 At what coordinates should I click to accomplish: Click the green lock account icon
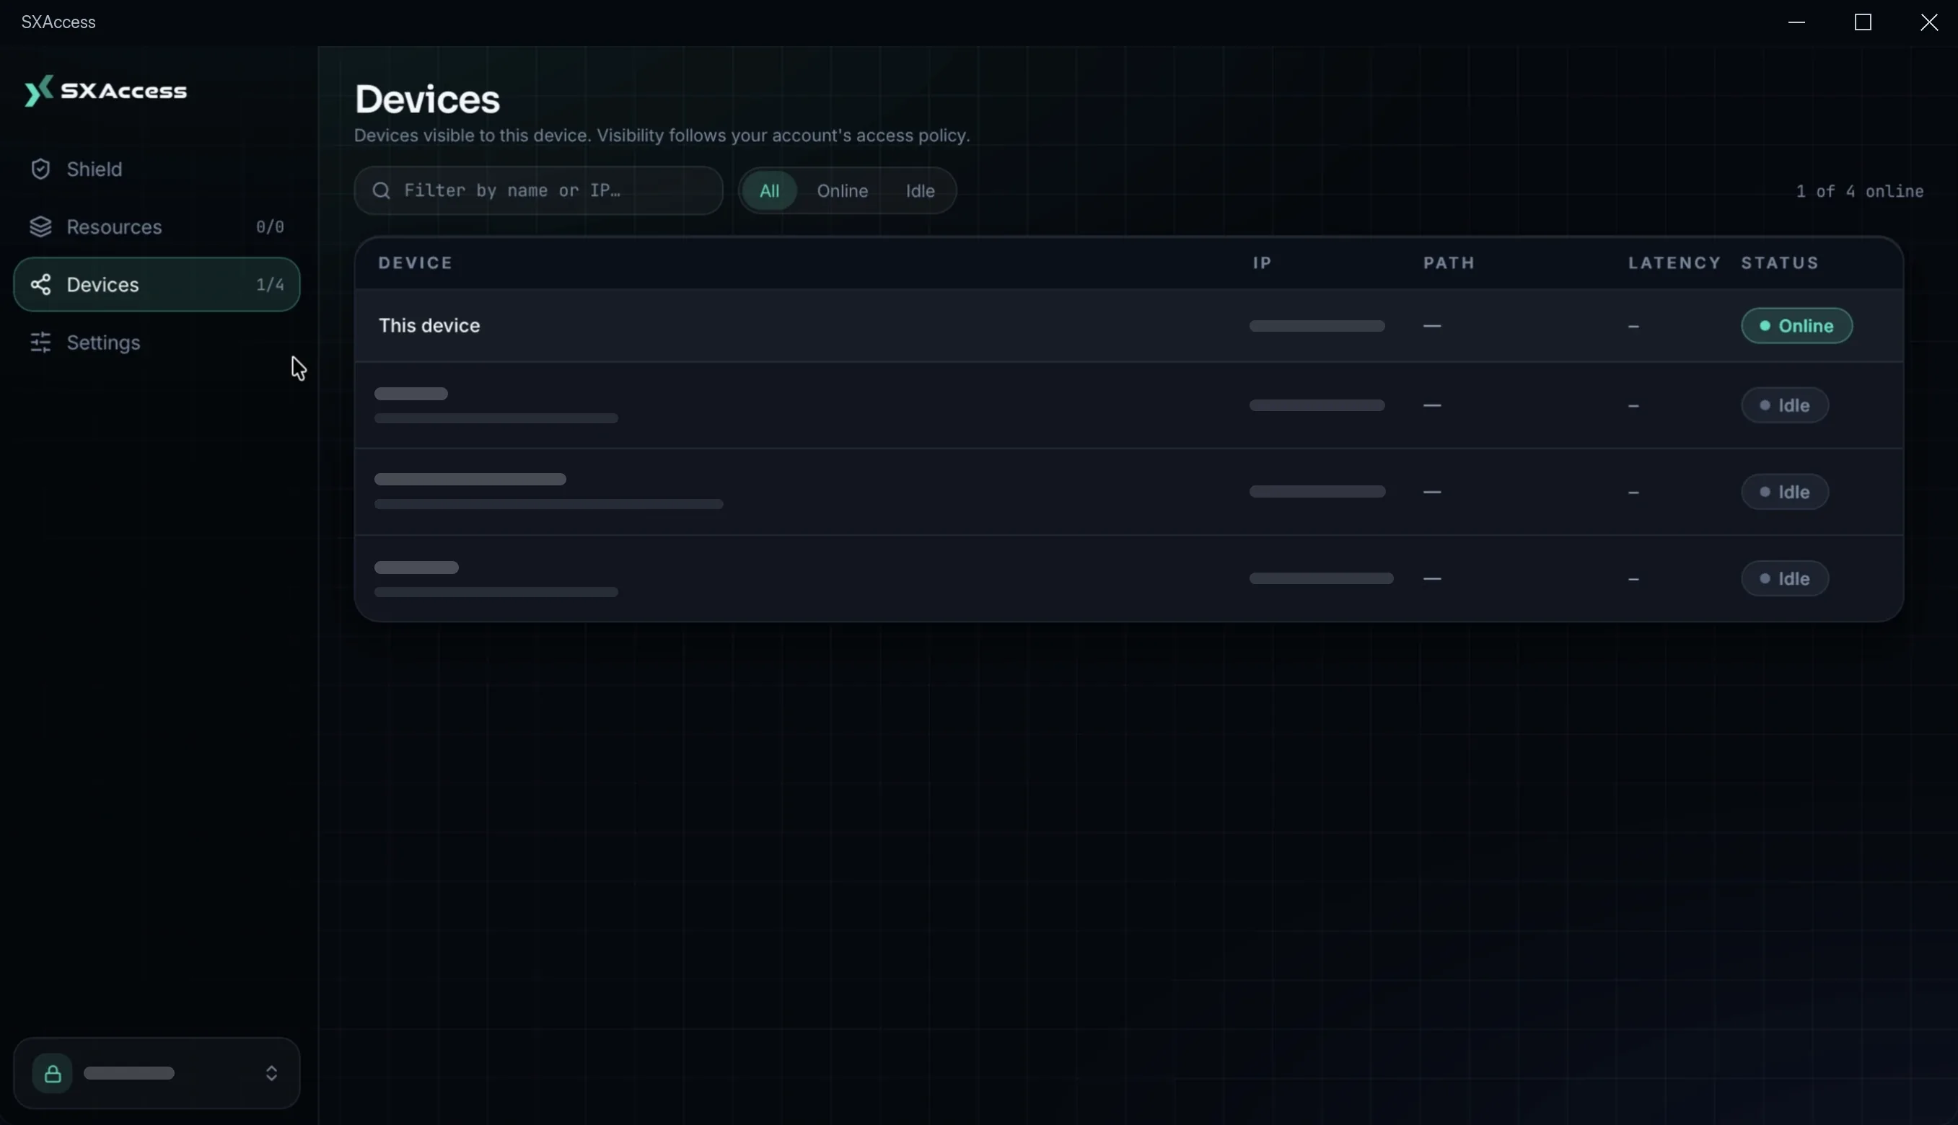click(x=53, y=1074)
